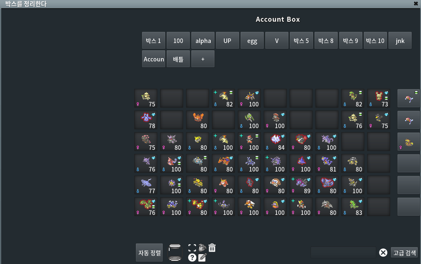Select the level 84 Pokémon in the box
421x264 pixels.
pos(276,142)
